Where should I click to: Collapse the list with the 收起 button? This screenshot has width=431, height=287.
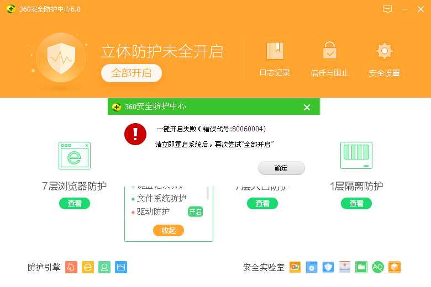[169, 230]
